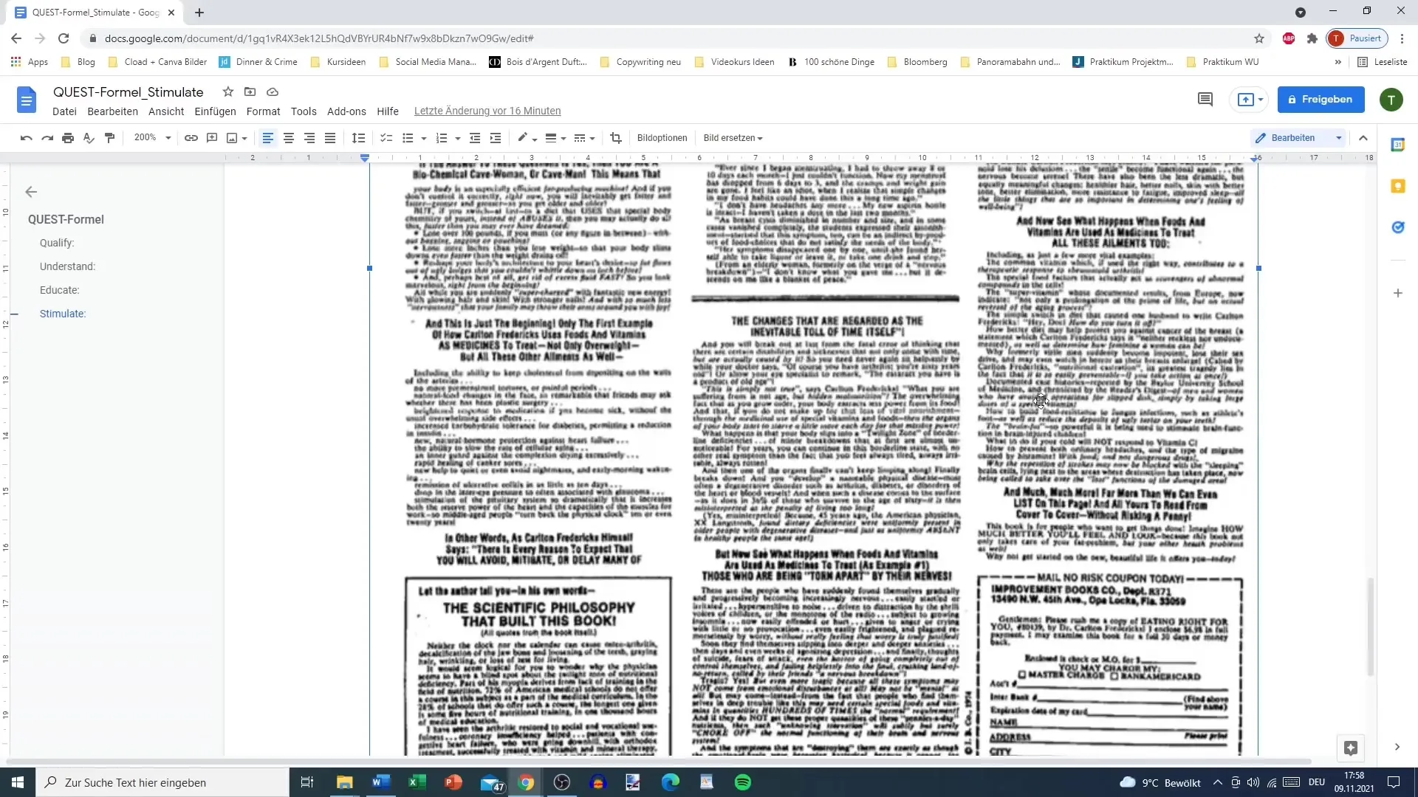The width and height of the screenshot is (1418, 797).
Task: Redo the last undone action
Action: [47, 138]
